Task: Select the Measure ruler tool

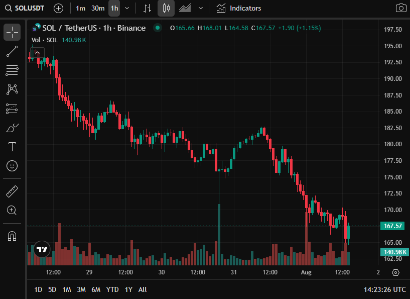Action: (12, 191)
